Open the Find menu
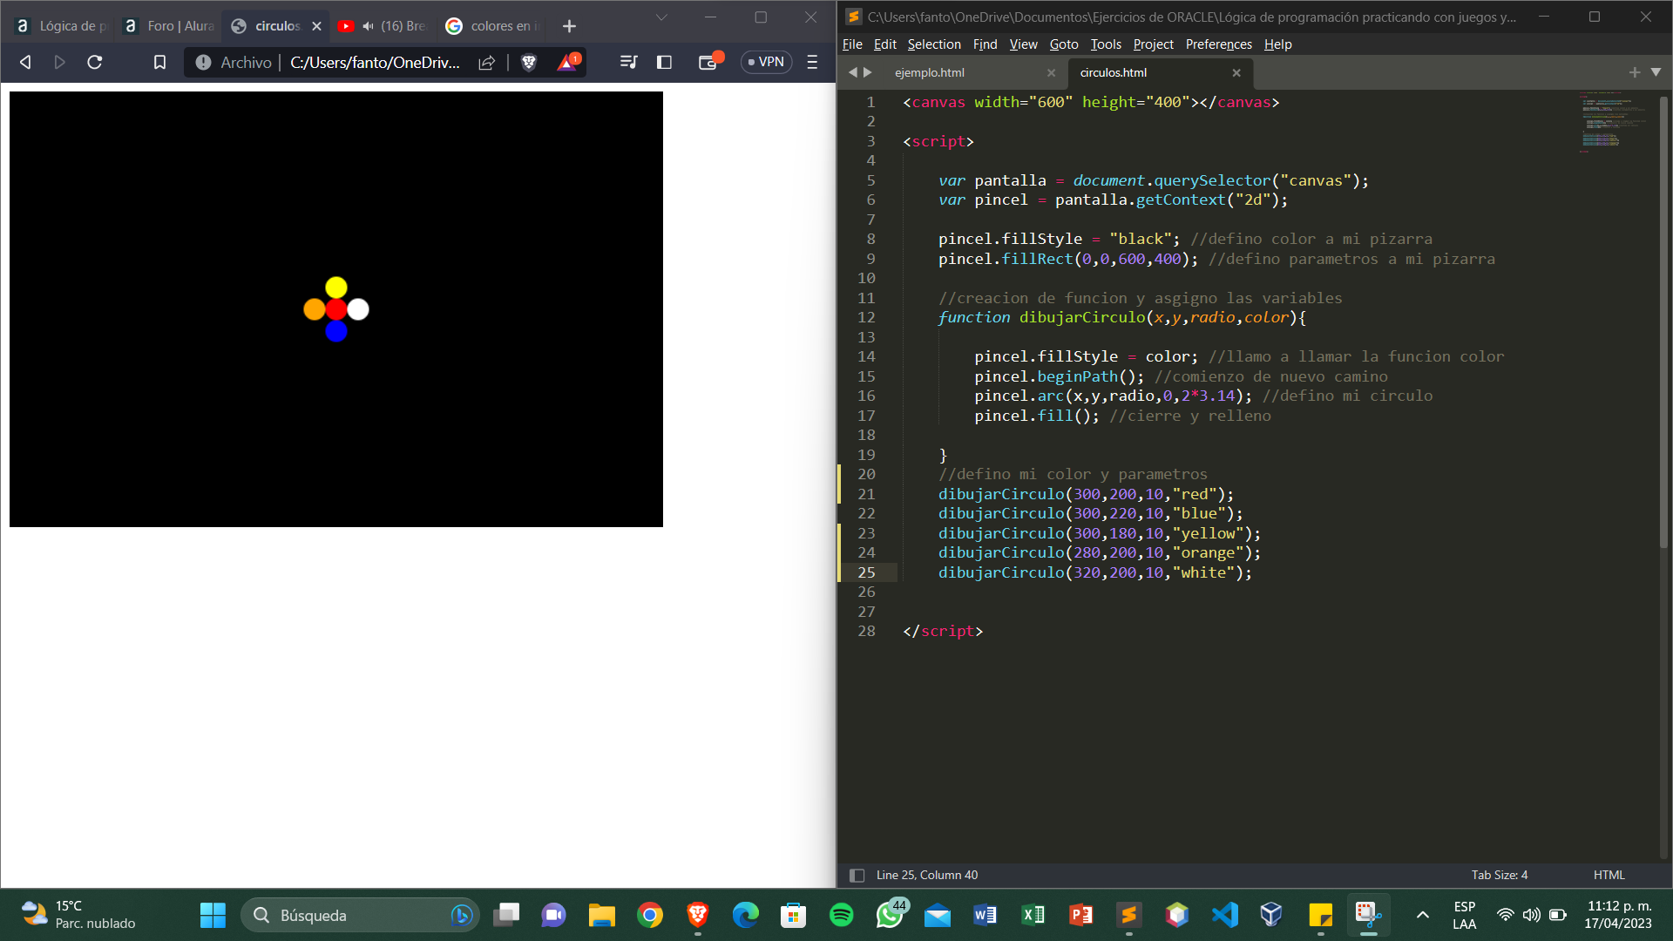This screenshot has height=941, width=1673. pos(985,44)
